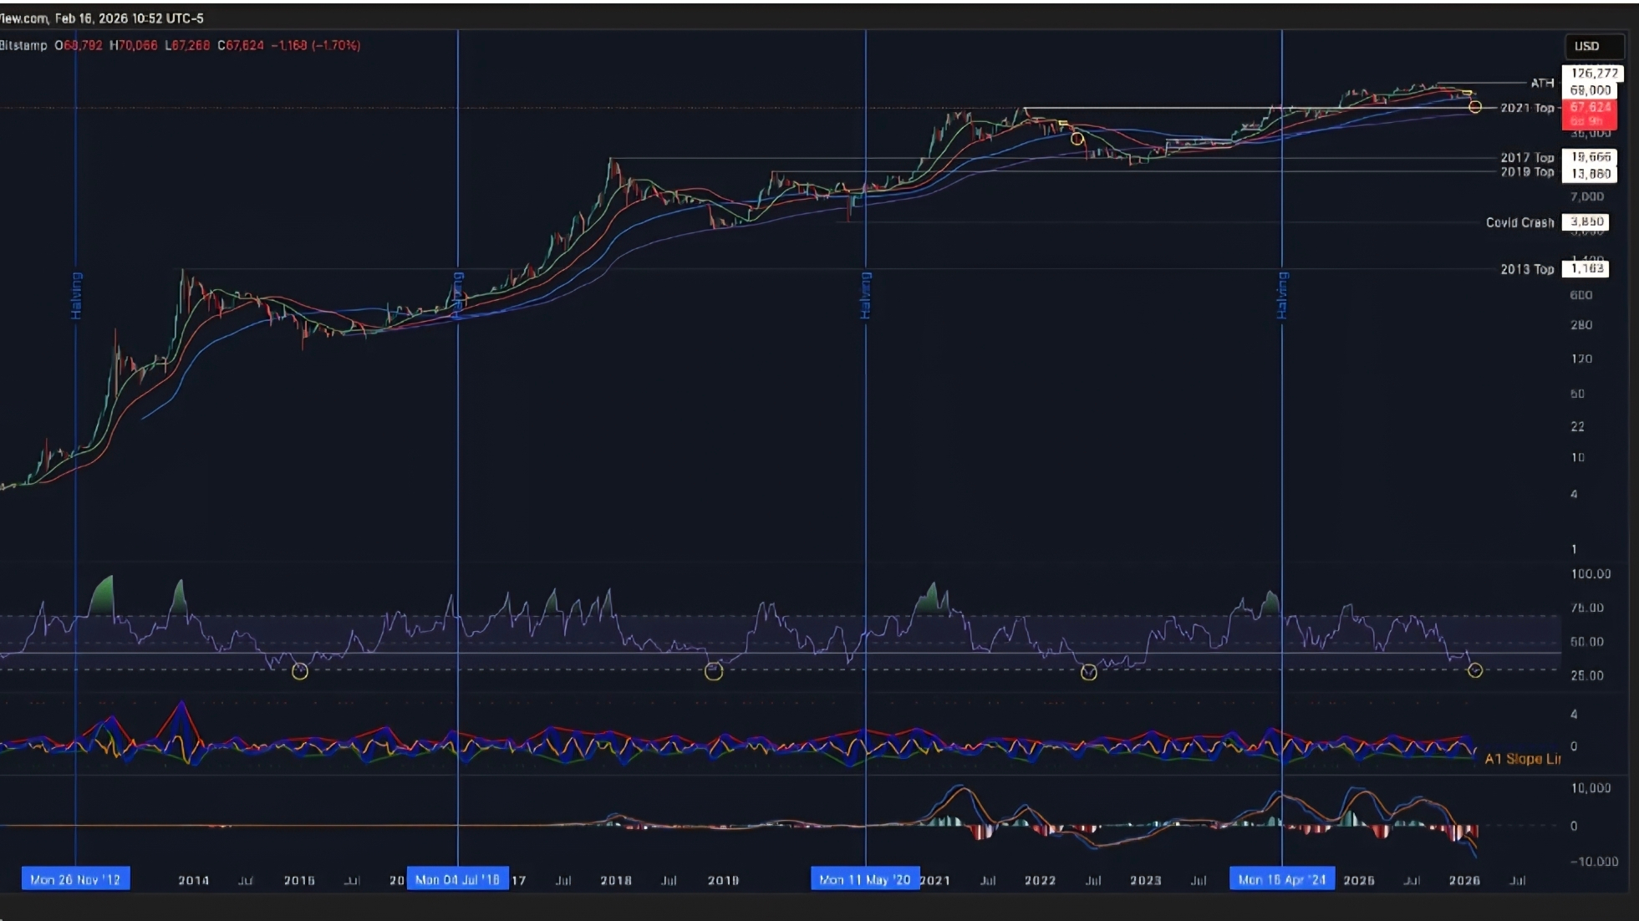
Task: Select the Mon 11 May '20 date marker
Action: (865, 879)
